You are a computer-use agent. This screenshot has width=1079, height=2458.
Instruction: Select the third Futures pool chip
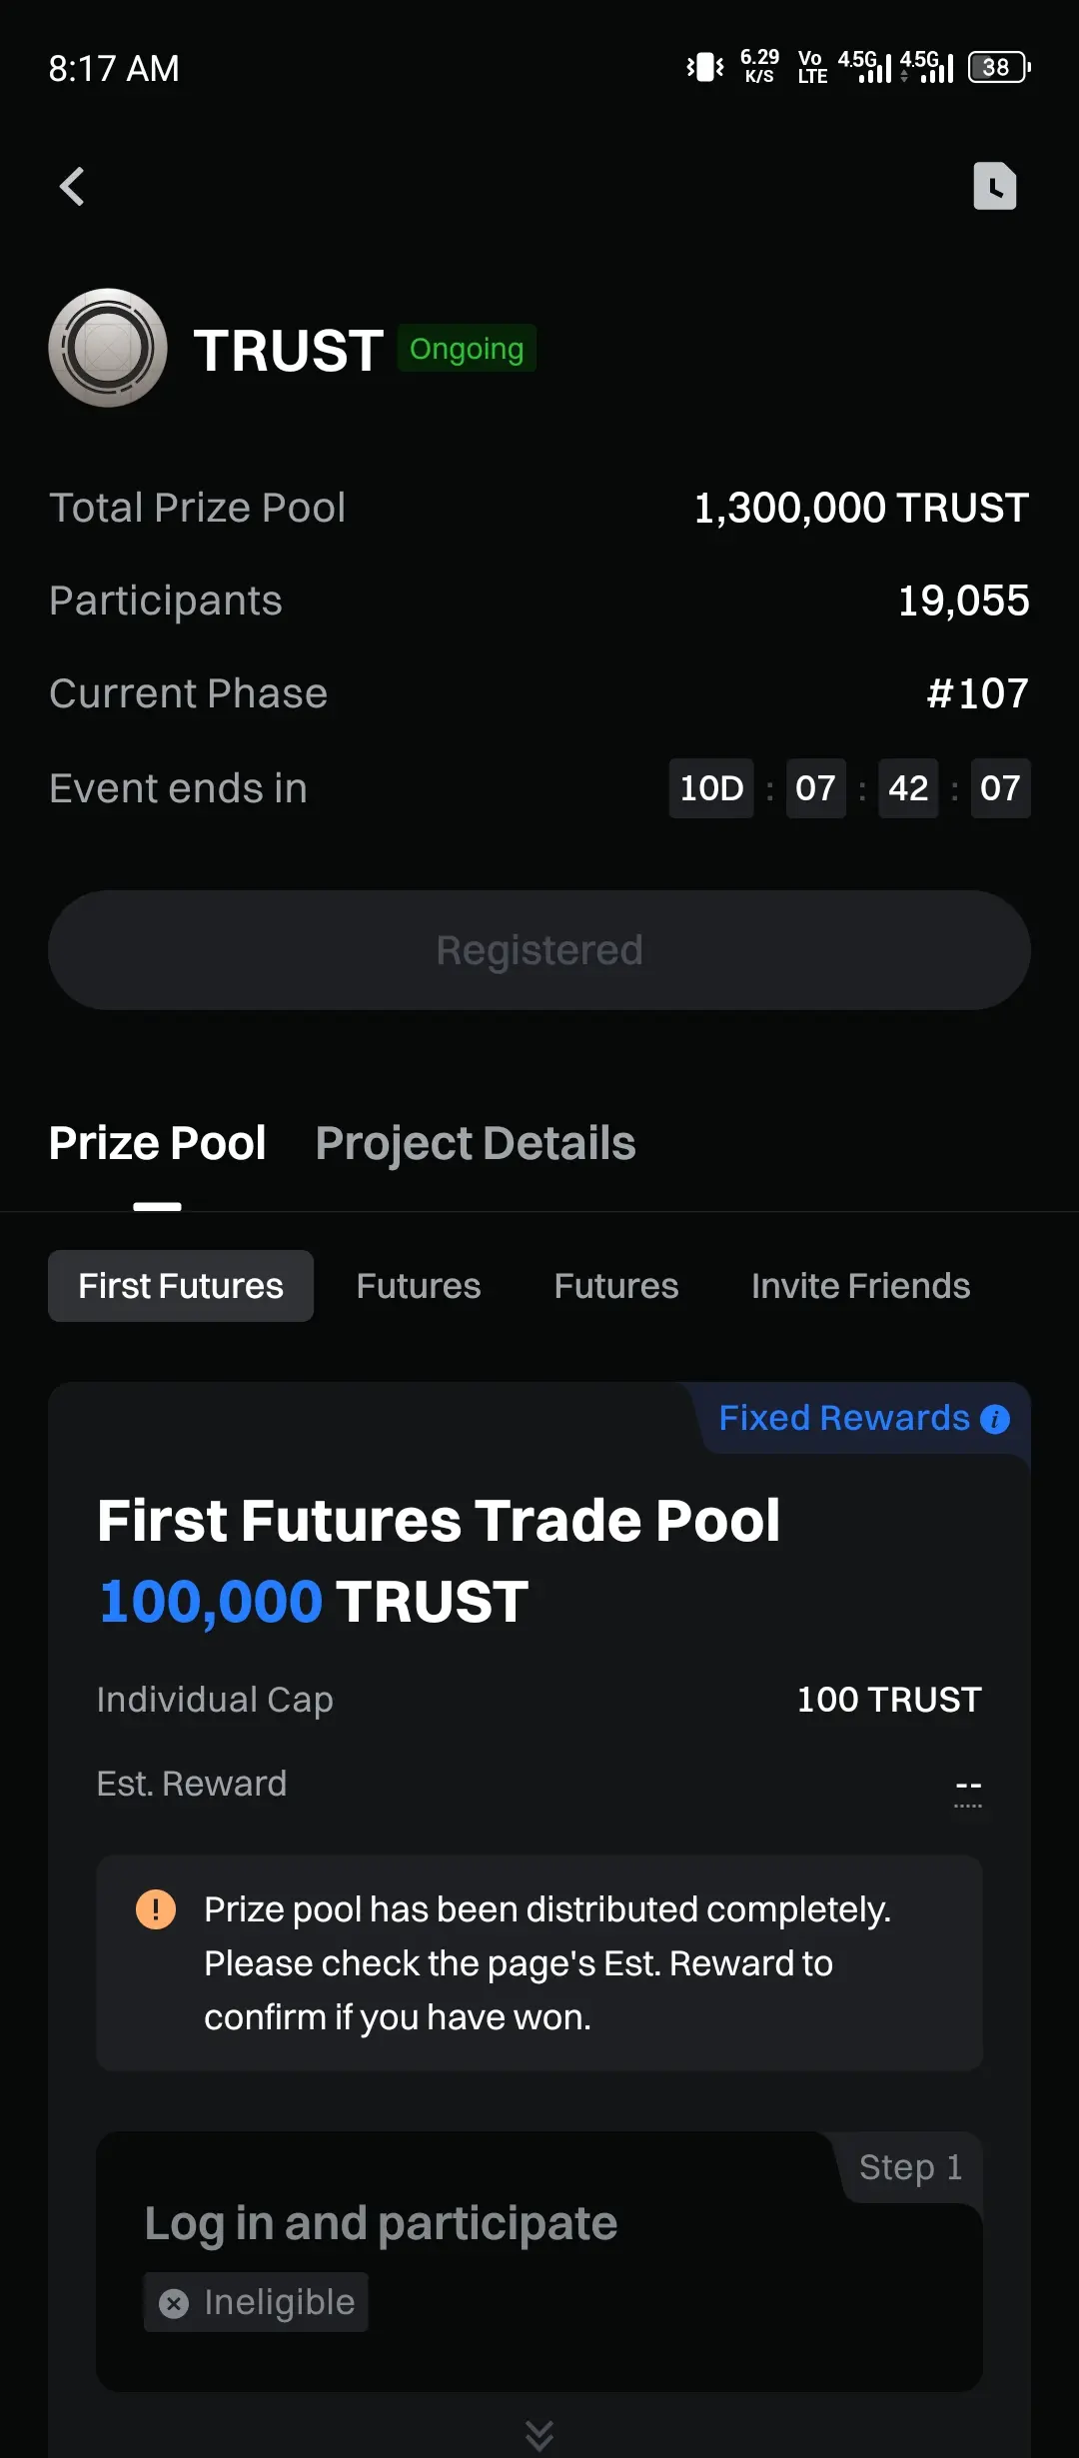tap(616, 1286)
